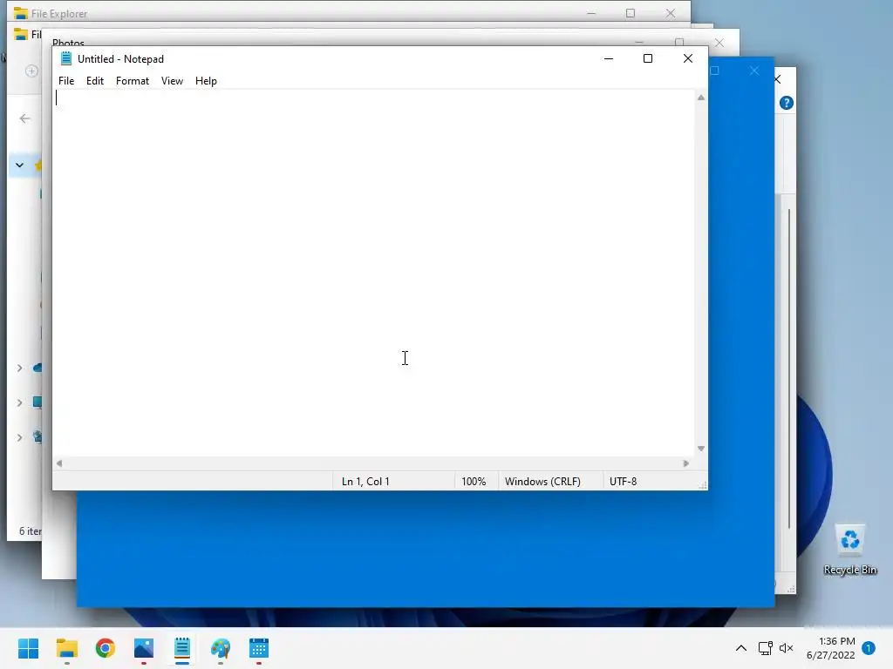The width and height of the screenshot is (893, 669).
Task: Open the Format menu in Notepad
Action: (x=133, y=81)
